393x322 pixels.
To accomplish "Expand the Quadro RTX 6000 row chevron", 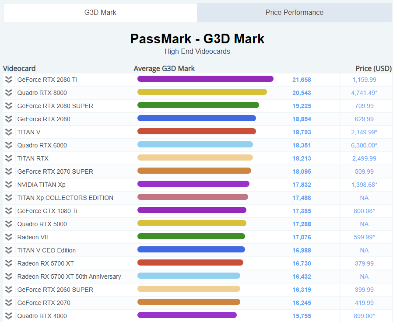I will (8, 145).
